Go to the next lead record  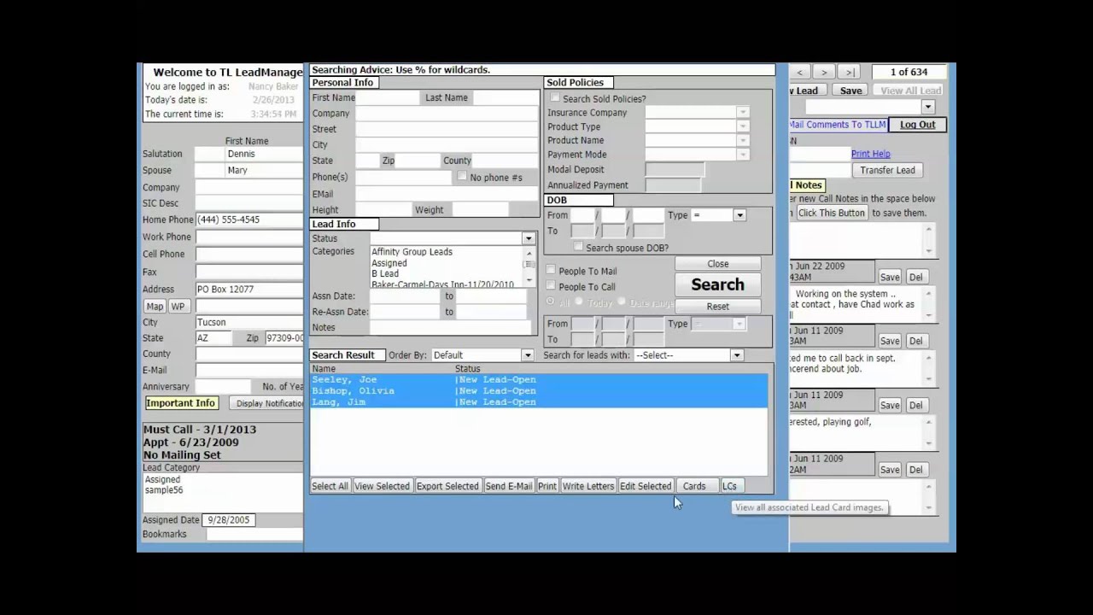pyautogui.click(x=824, y=73)
